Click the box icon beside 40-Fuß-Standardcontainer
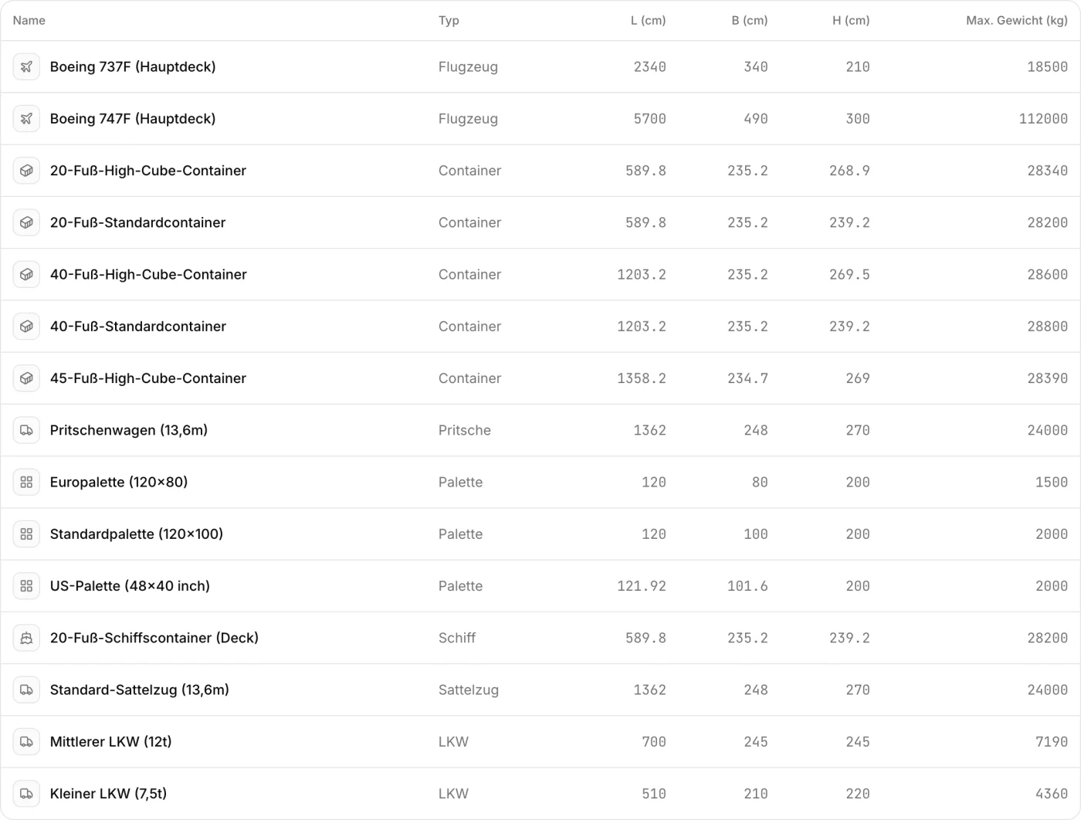1081x820 pixels. [26, 326]
